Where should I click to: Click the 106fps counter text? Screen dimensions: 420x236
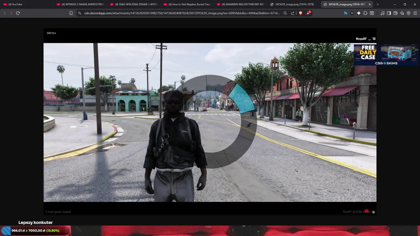tap(51, 33)
